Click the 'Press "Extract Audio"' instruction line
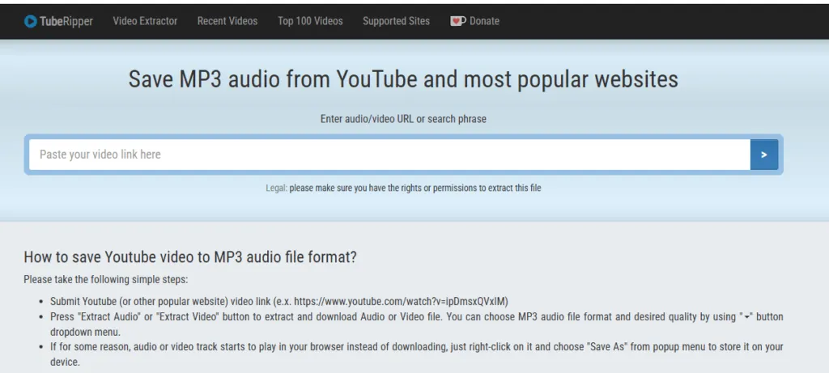The height and width of the screenshot is (373, 829). pyautogui.click(x=417, y=324)
